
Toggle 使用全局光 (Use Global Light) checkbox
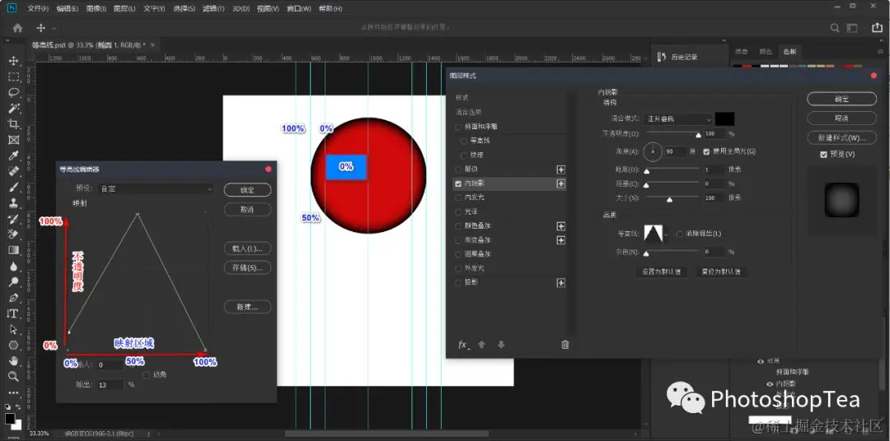point(707,152)
